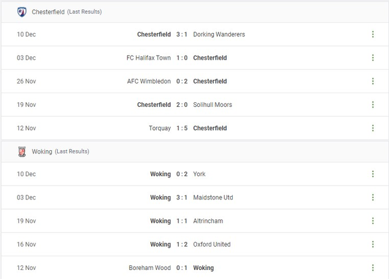
Task: Open more options for AFC Wimbledon match
Action: click(x=373, y=81)
